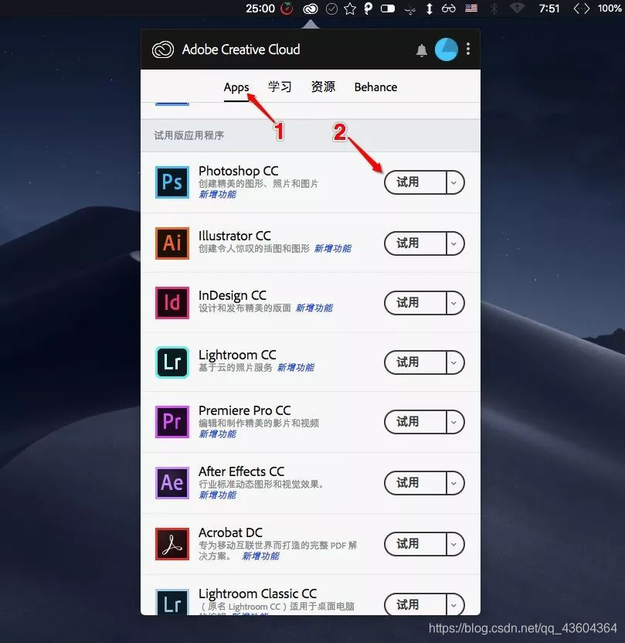Expand the After Effects CC trial dropdown arrow

pos(454,483)
